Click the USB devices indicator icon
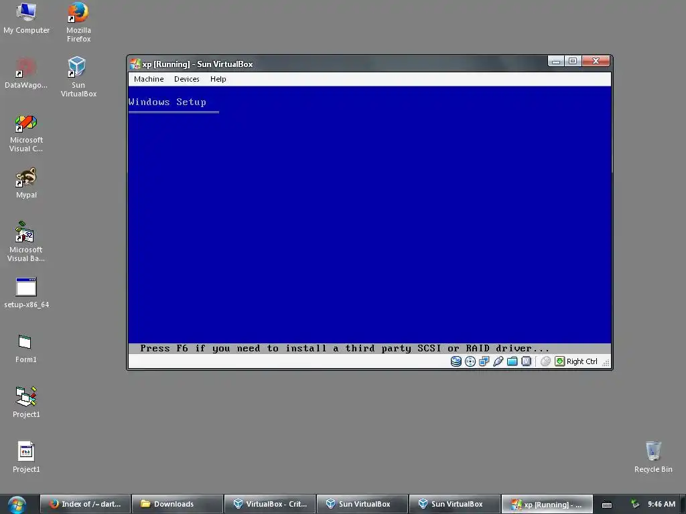The height and width of the screenshot is (514, 686). click(x=498, y=361)
